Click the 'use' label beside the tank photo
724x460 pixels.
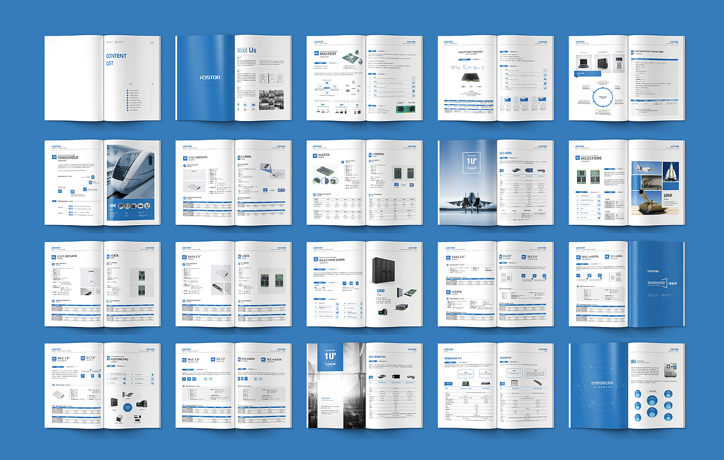(668, 196)
